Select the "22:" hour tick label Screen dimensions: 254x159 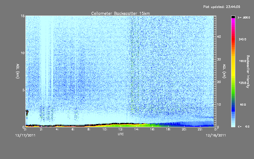click(200, 129)
